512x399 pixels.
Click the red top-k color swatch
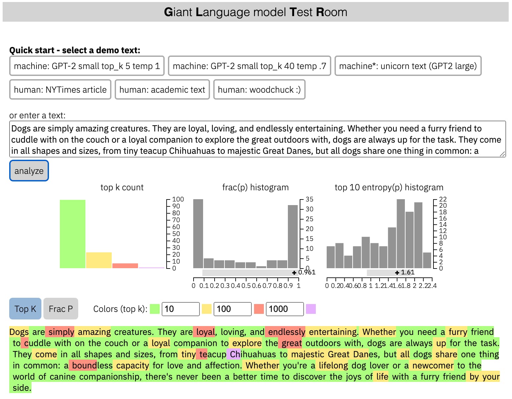pos(259,309)
